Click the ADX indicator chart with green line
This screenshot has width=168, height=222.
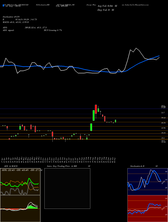click(20, 182)
